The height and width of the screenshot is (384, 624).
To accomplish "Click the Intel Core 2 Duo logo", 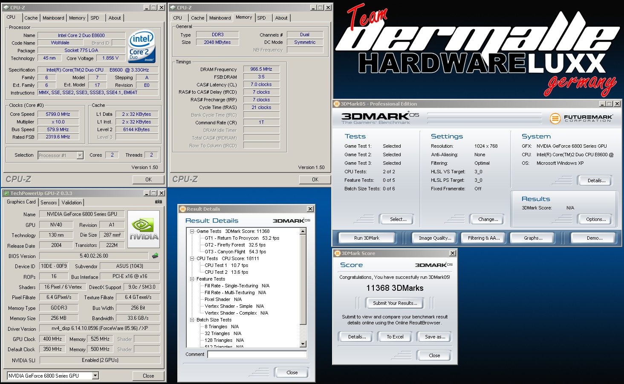I will pos(142,46).
